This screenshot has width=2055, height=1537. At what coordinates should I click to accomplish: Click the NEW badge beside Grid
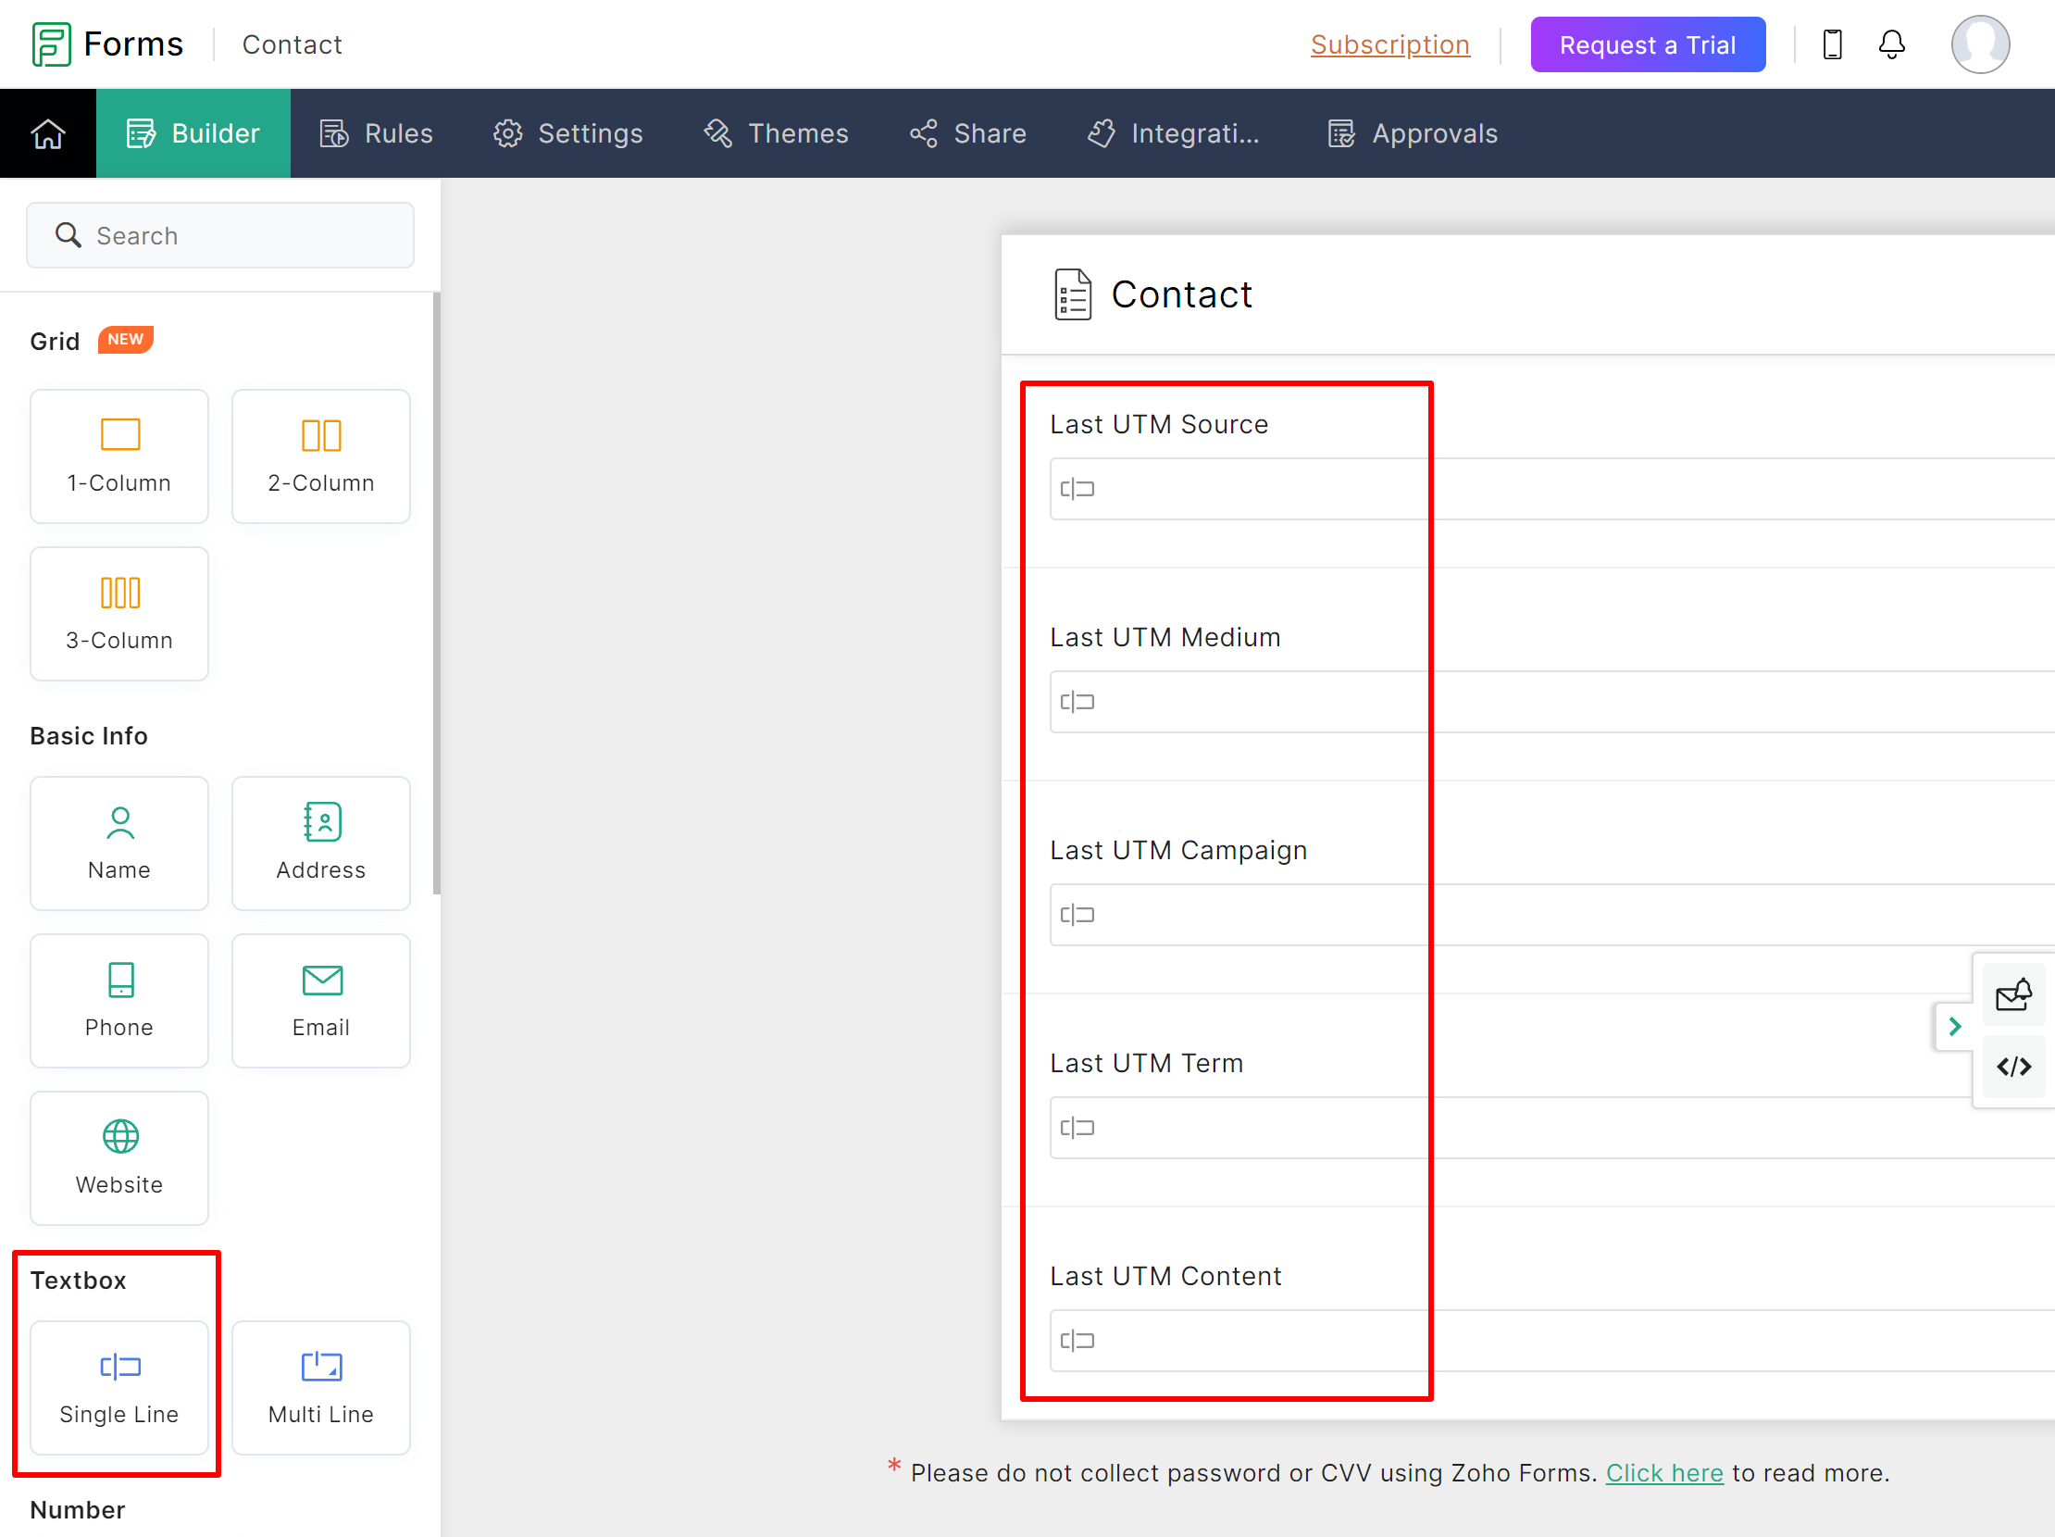125,339
